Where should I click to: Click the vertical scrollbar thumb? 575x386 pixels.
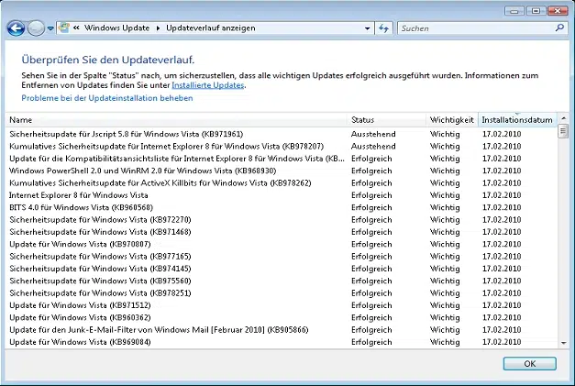click(x=564, y=131)
